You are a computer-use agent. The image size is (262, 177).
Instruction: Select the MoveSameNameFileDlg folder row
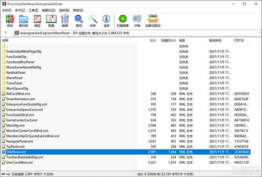(126, 67)
